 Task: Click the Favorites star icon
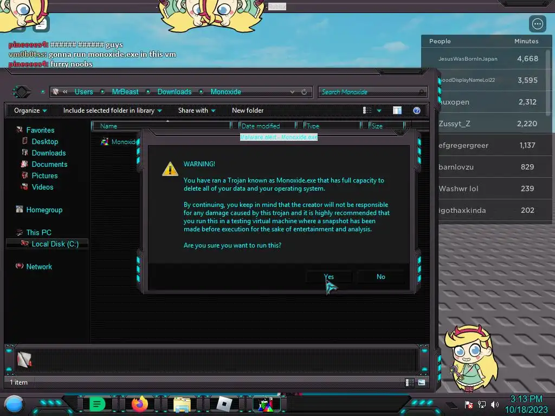[x=20, y=130]
